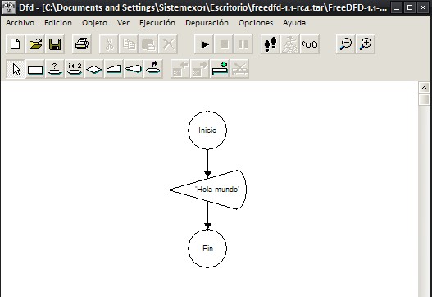Click the vertical scrollbar up arrow
The height and width of the screenshot is (297, 432).
click(x=424, y=88)
